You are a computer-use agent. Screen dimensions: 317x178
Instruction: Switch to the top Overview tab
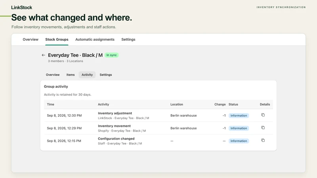coord(31,40)
